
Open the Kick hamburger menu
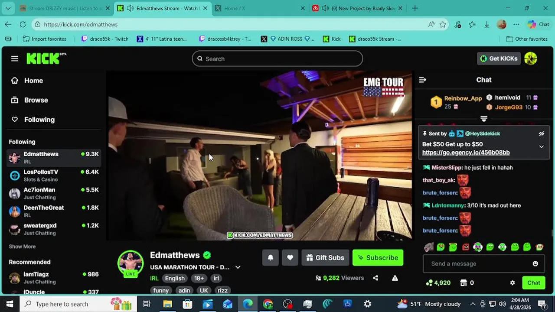point(15,58)
